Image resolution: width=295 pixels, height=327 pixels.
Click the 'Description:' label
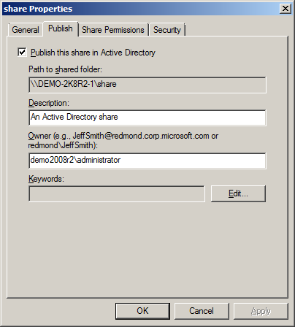[x=49, y=103]
